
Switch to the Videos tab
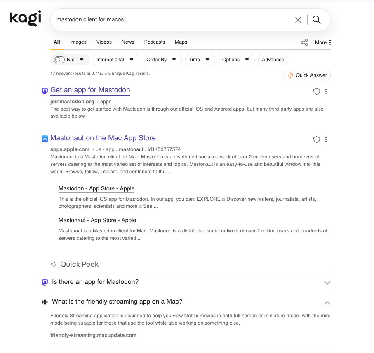pos(104,42)
